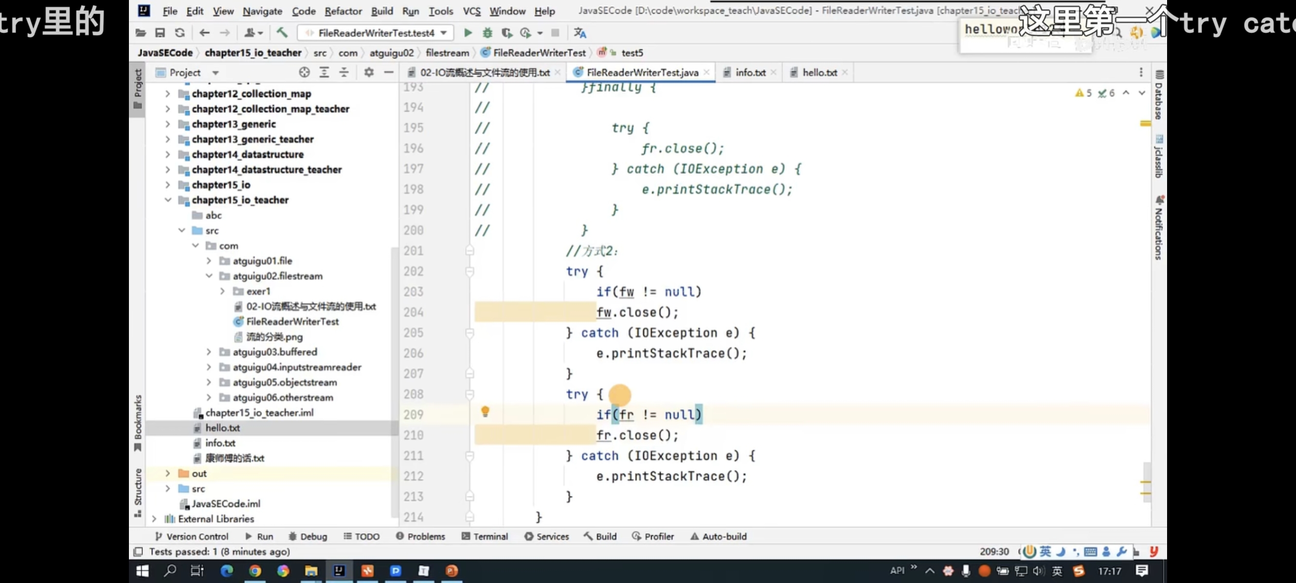Open the Refactor menu
Screen dimensions: 1296x583
pos(342,11)
